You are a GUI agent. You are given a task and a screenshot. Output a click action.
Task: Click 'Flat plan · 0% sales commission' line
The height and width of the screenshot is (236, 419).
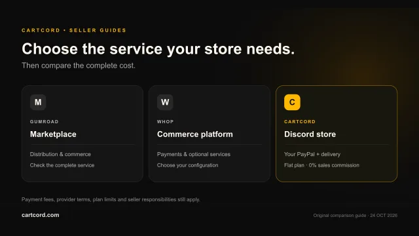tap(321, 165)
